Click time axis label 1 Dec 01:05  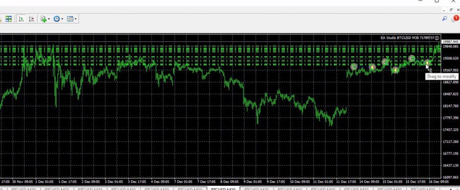pos(44,181)
